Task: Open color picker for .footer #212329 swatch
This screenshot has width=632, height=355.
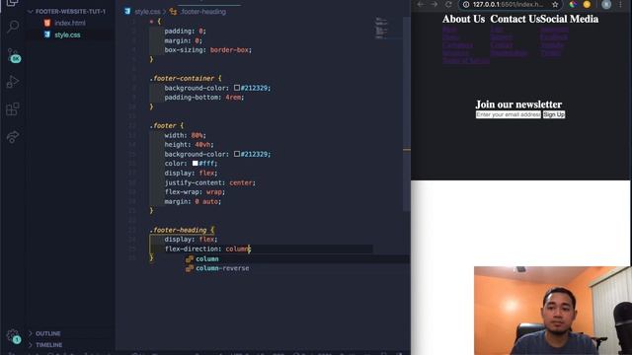Action: point(237,154)
